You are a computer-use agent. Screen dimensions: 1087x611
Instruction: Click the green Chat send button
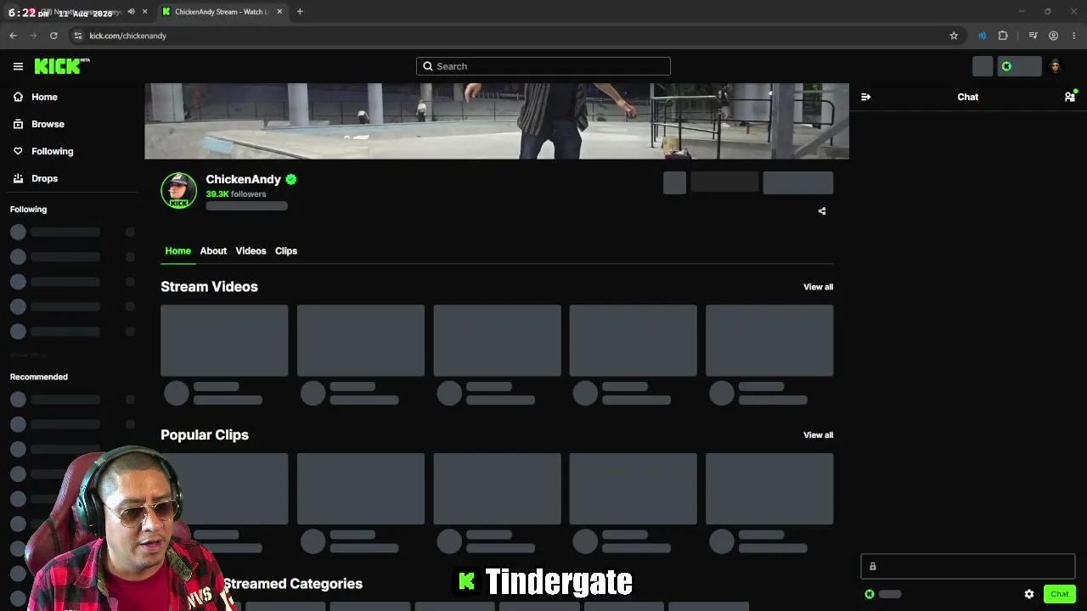(1060, 594)
